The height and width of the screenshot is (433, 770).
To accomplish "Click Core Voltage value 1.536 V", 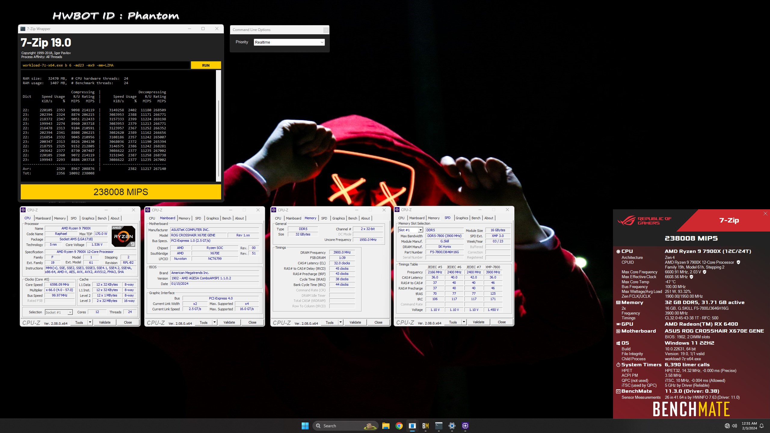I will 97,244.
